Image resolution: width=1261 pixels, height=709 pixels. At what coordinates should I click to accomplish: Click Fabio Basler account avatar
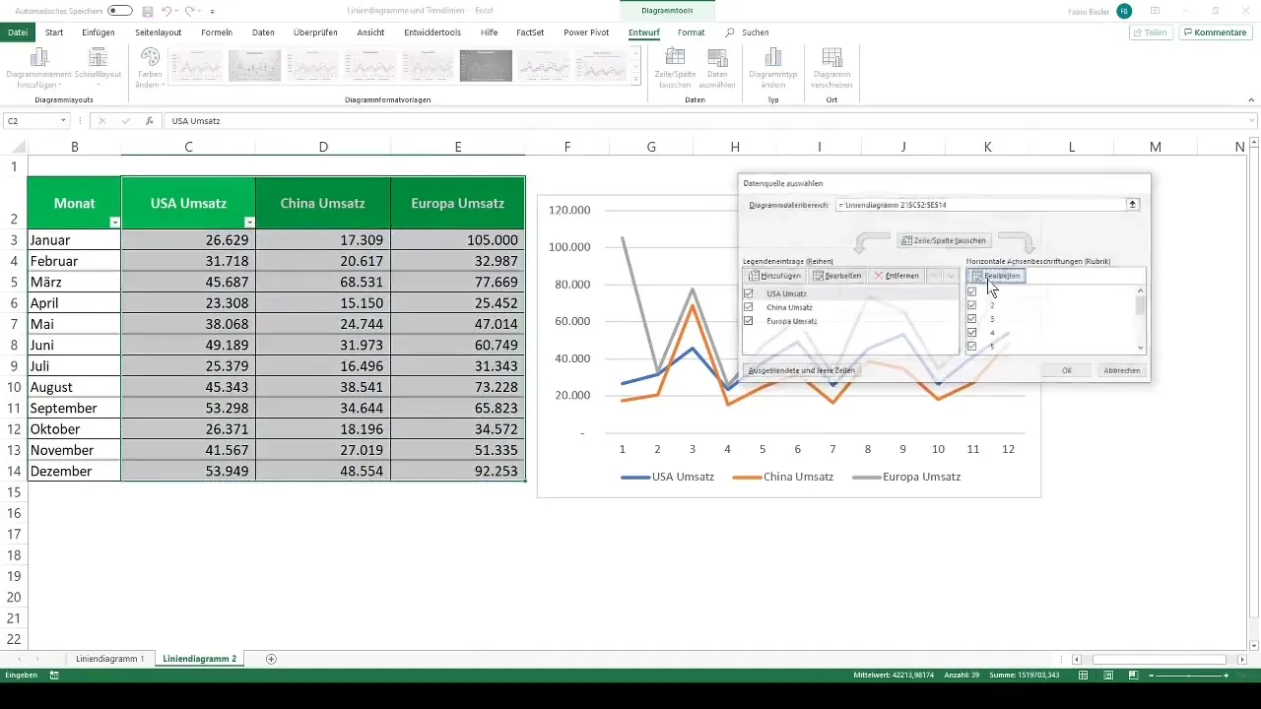tap(1124, 11)
